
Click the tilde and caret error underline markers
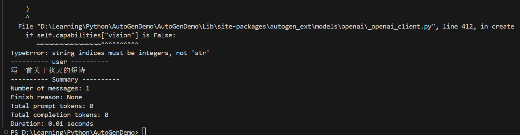87,44
